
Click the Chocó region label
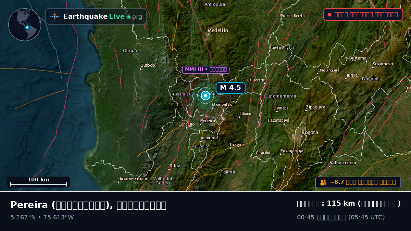[130, 51]
